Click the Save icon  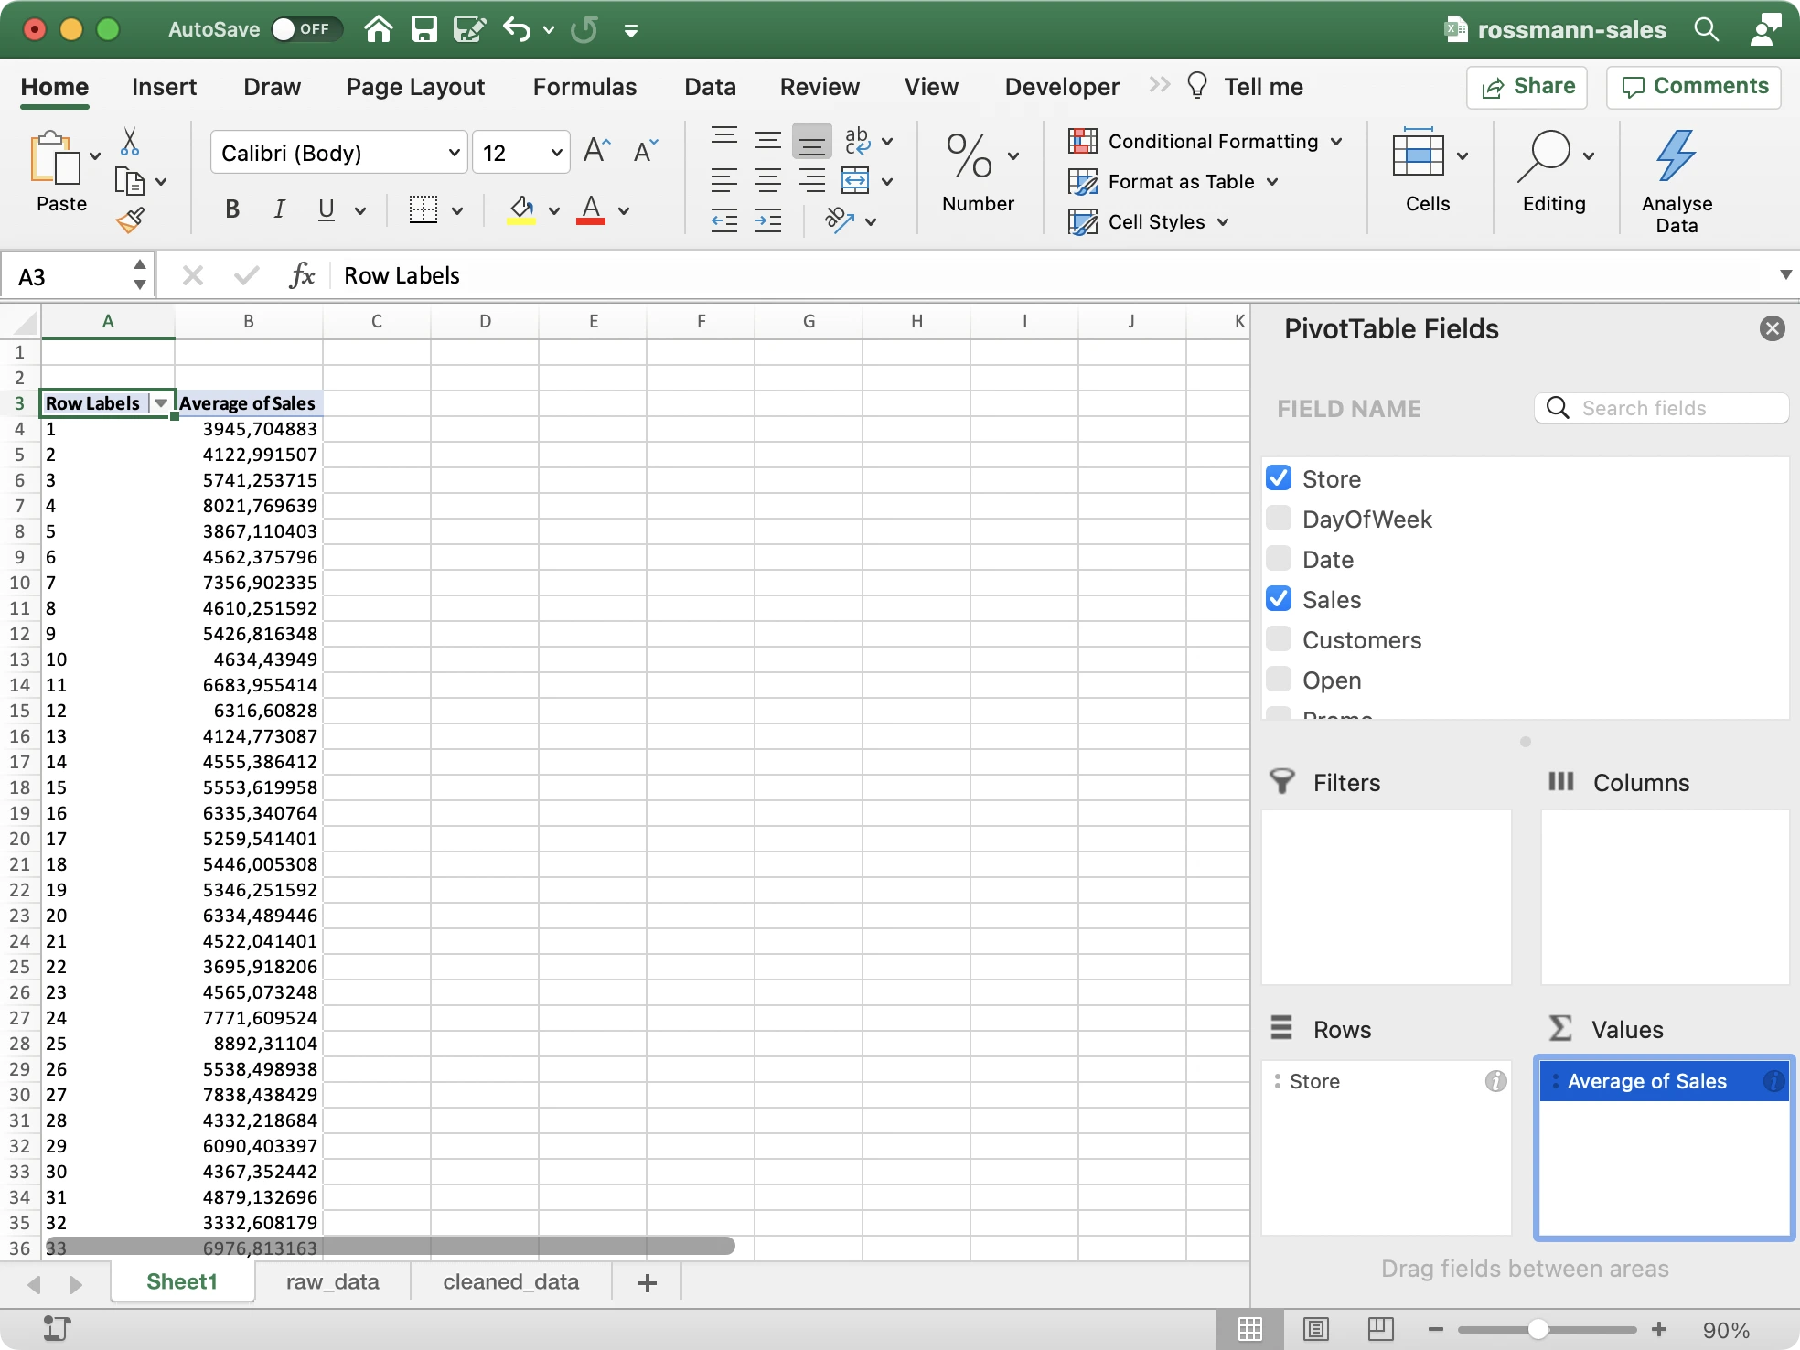point(424,29)
